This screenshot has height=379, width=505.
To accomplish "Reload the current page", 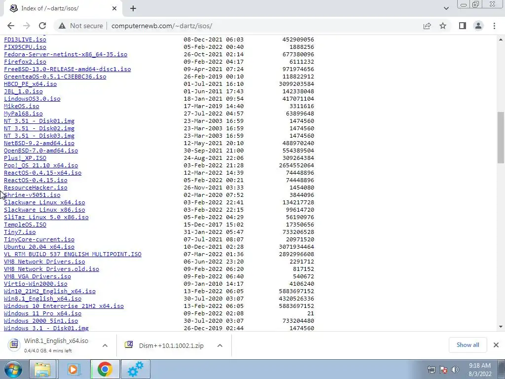I will [x=42, y=26].
